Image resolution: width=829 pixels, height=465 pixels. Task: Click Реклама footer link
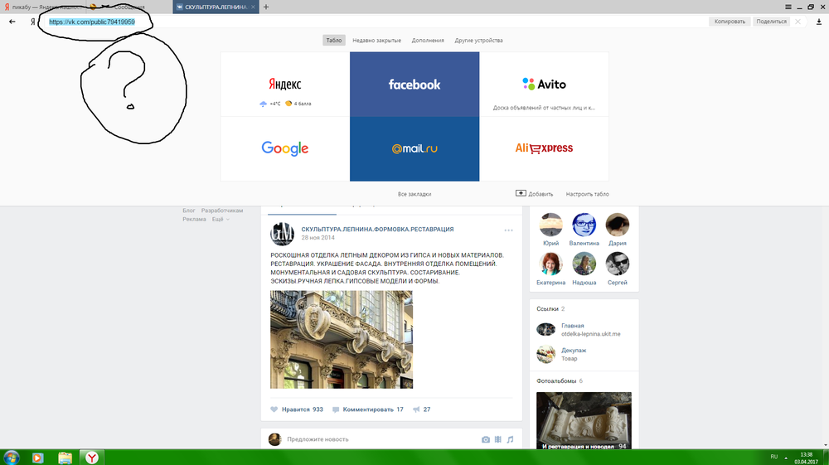194,220
